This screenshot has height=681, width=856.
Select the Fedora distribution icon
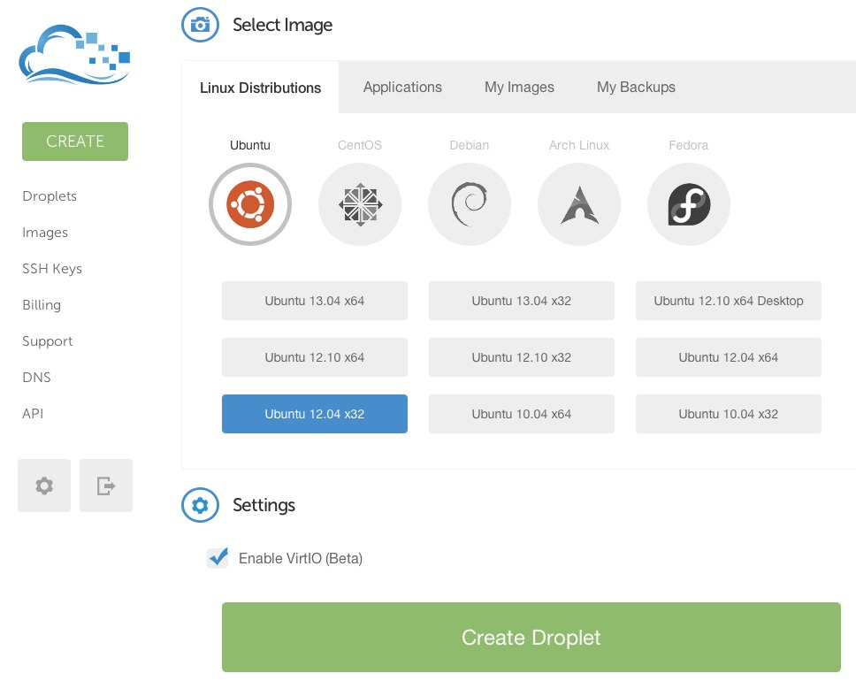[x=689, y=204]
